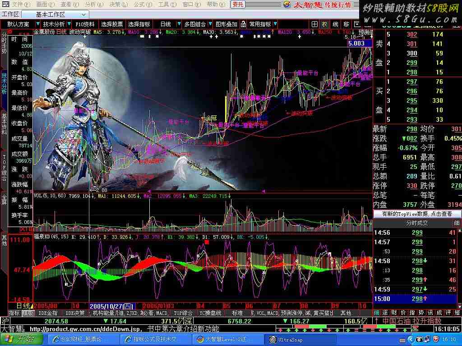Click the crosshair grid icon
The width and height of the screenshot is (462, 346).
coord(314,24)
